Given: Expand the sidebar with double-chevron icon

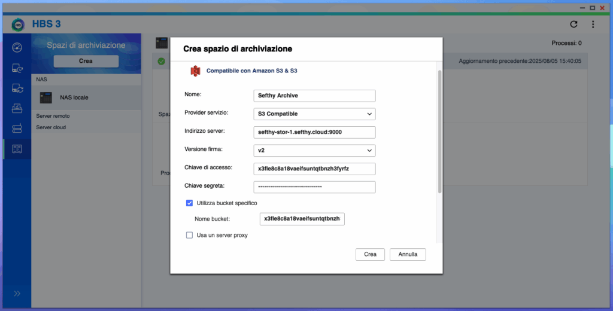Looking at the screenshot, I should pos(17,293).
